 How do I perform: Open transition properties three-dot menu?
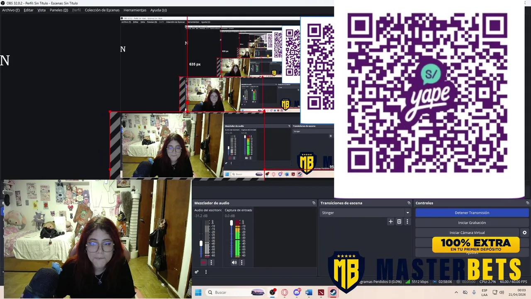click(407, 222)
